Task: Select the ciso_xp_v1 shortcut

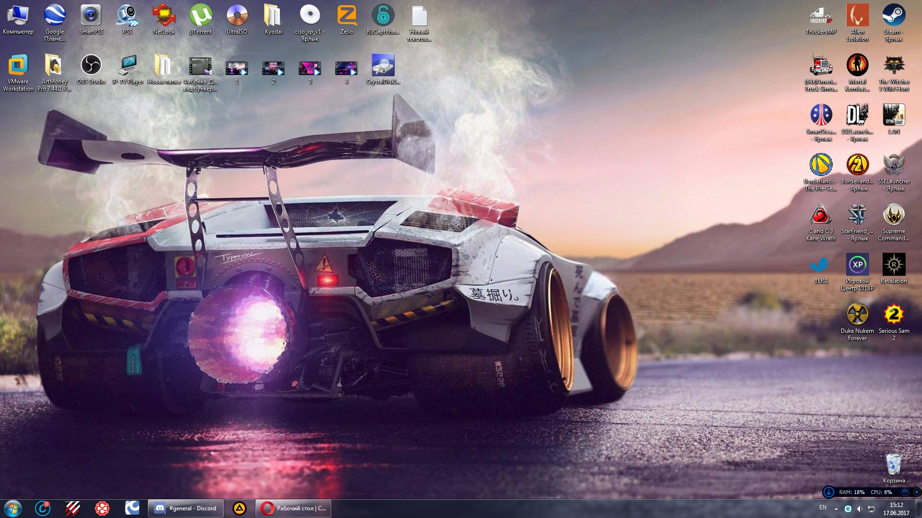Action: (x=310, y=23)
